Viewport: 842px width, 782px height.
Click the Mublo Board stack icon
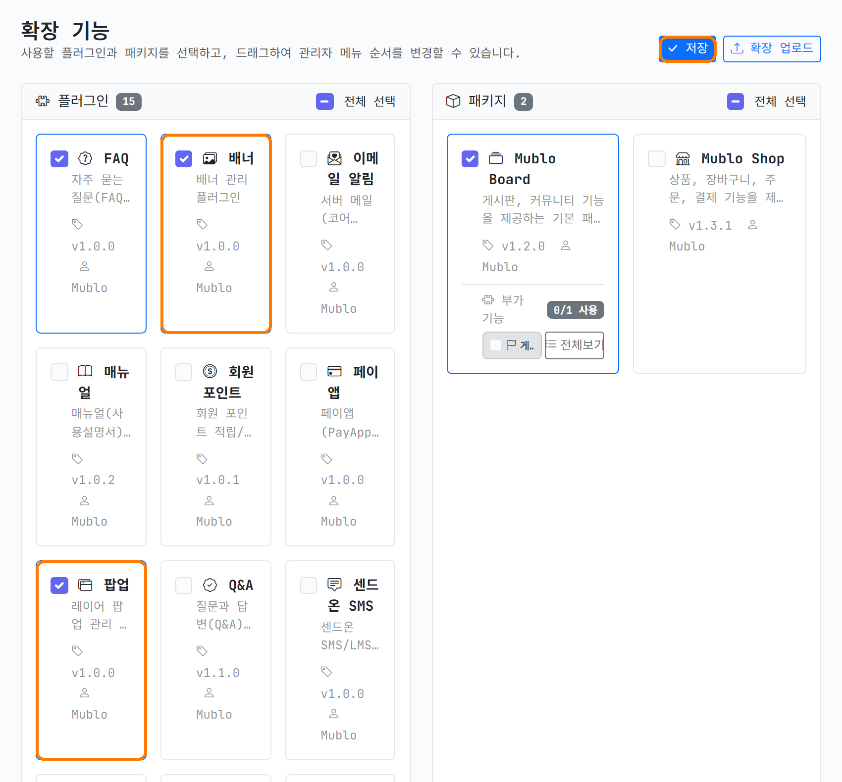tap(496, 158)
